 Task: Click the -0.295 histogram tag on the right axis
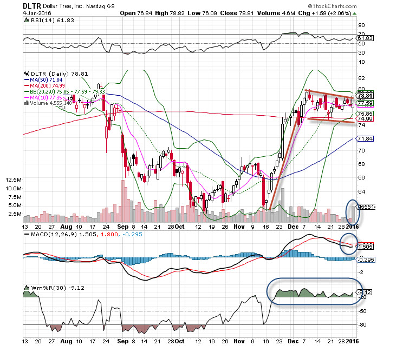click(366, 260)
